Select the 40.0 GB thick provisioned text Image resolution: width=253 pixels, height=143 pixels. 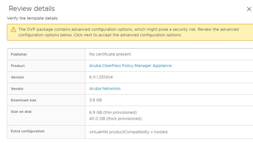point(115,118)
